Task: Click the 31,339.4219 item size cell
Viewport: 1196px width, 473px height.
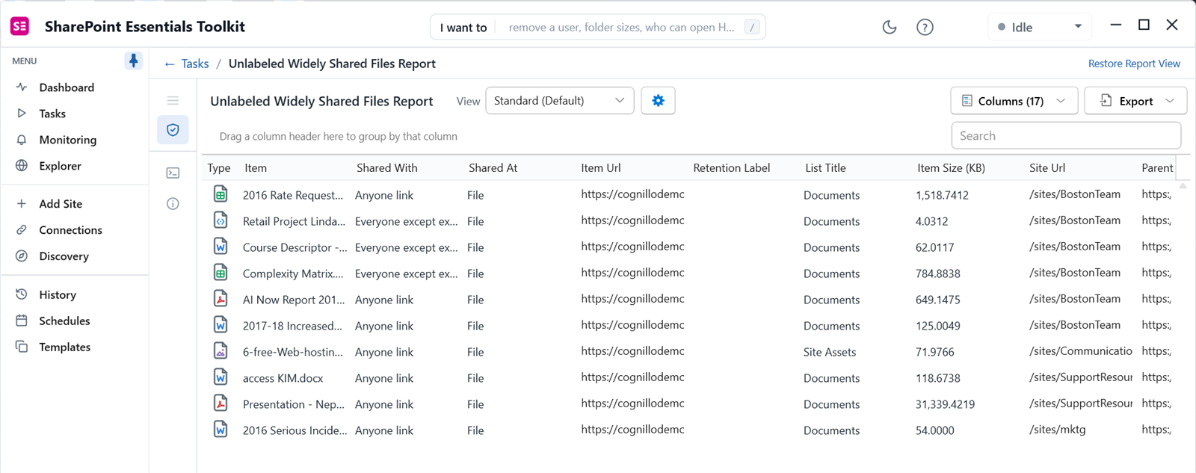Action: point(945,404)
